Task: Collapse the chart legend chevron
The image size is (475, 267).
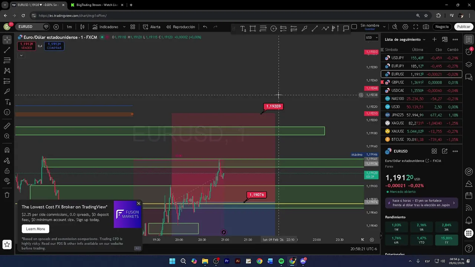Action: (21, 55)
